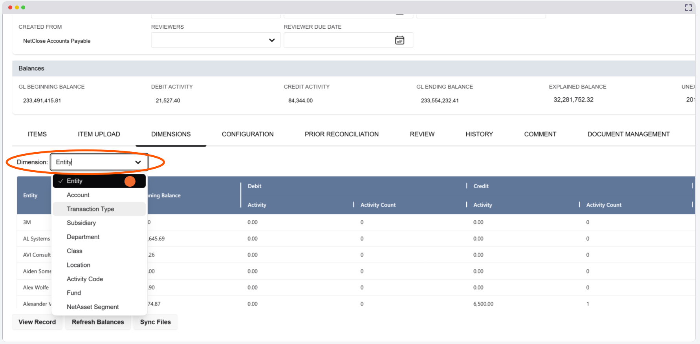Select Location dimension option

79,265
